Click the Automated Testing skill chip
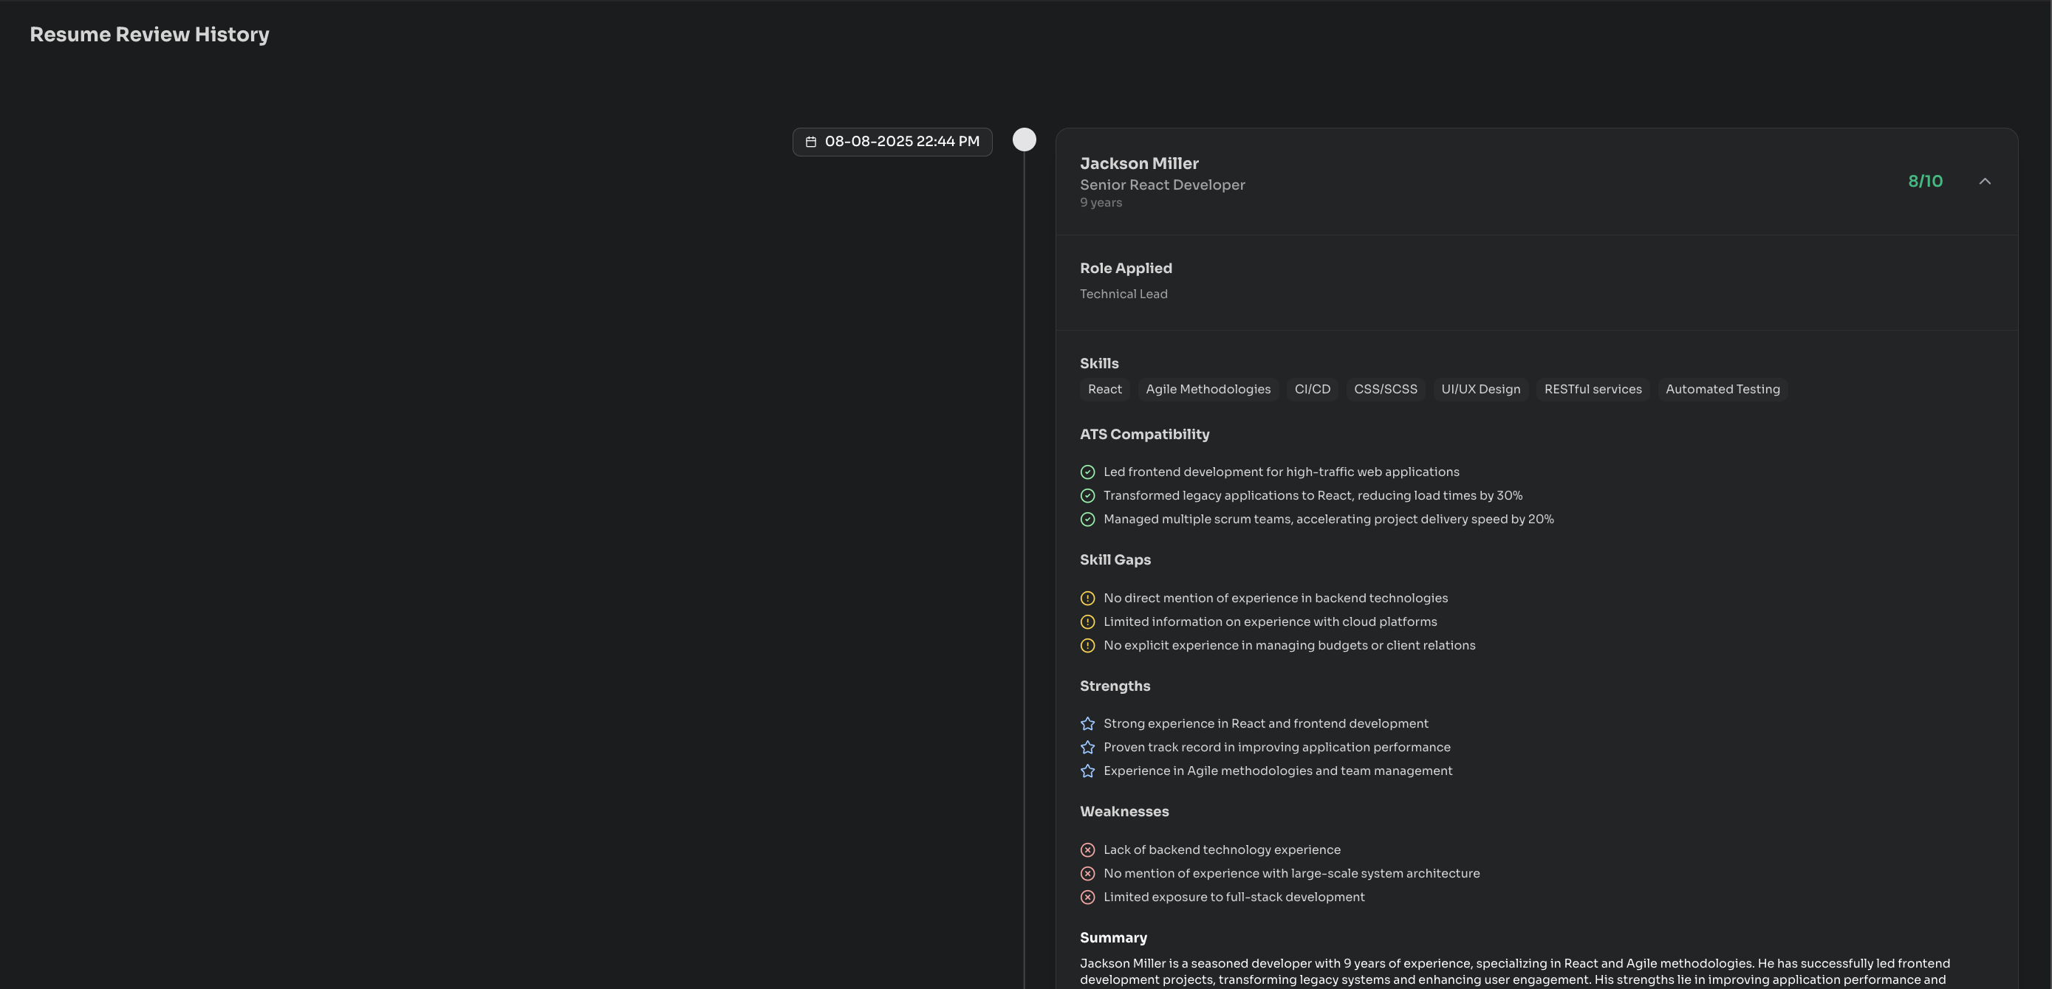This screenshot has width=2052, height=989. coord(1723,390)
